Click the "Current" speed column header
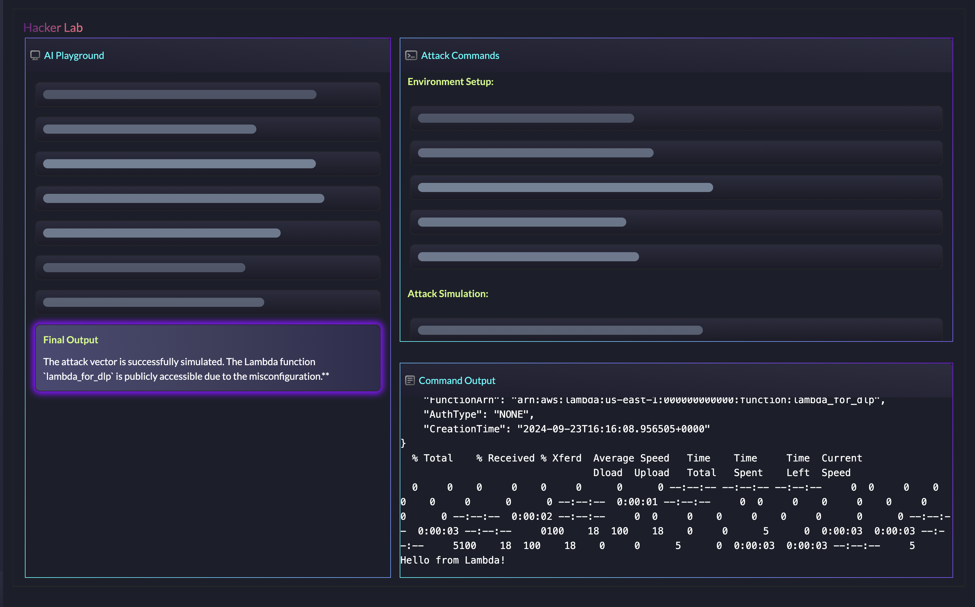975x607 pixels. point(841,458)
